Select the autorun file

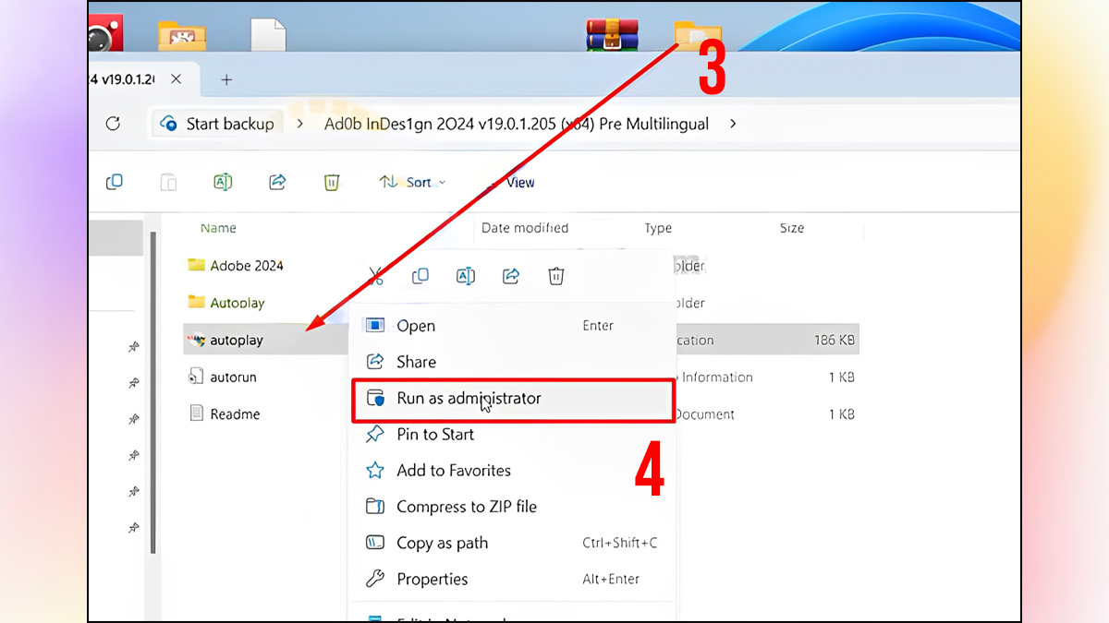click(223, 377)
